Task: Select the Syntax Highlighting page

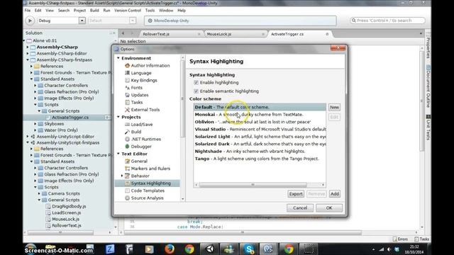Action: (148, 183)
